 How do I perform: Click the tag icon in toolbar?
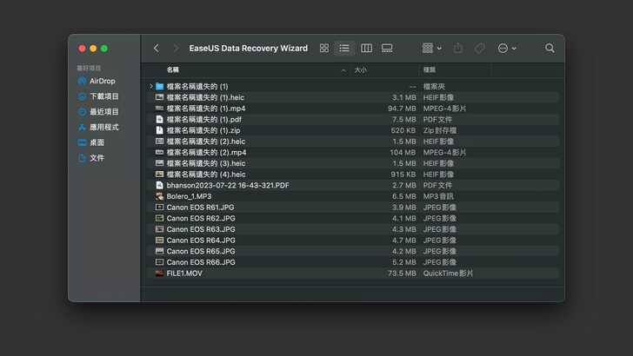click(479, 49)
